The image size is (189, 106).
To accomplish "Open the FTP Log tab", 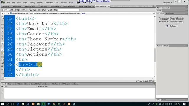I will [65, 84].
